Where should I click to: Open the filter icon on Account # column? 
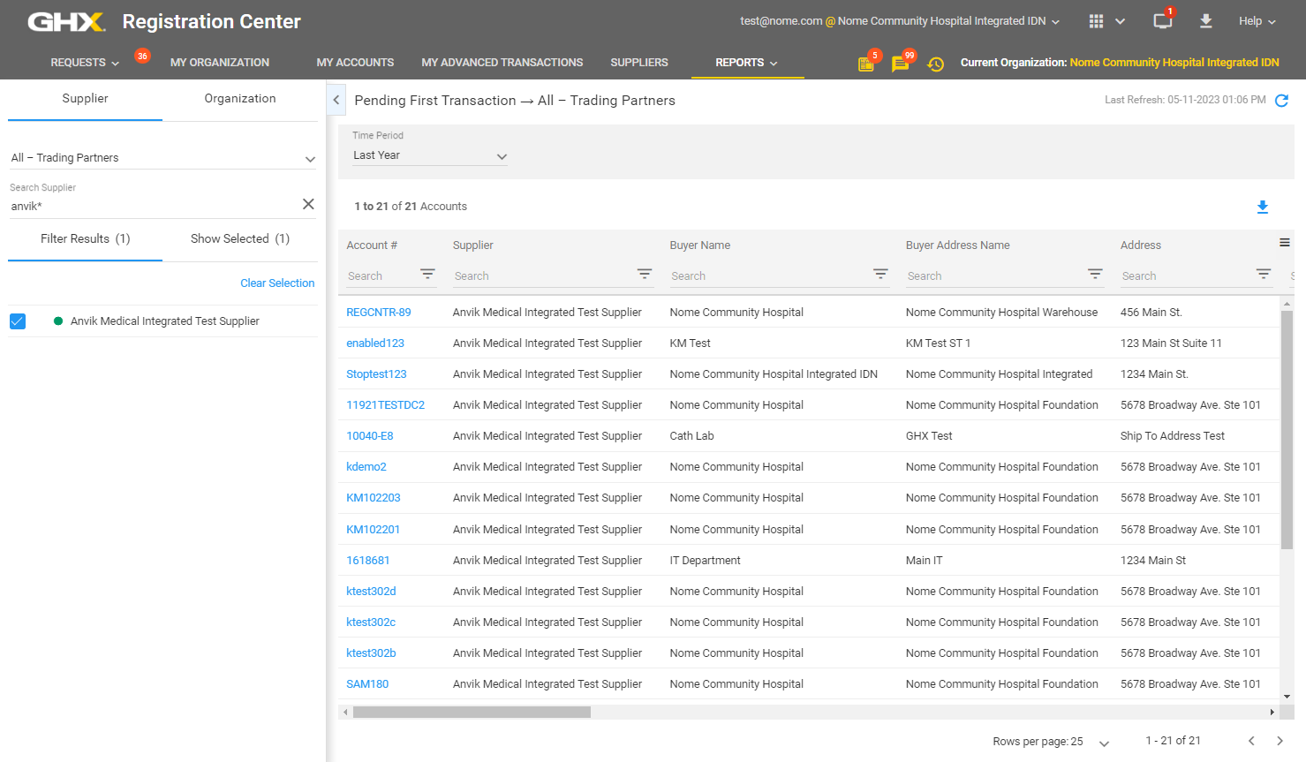(427, 275)
